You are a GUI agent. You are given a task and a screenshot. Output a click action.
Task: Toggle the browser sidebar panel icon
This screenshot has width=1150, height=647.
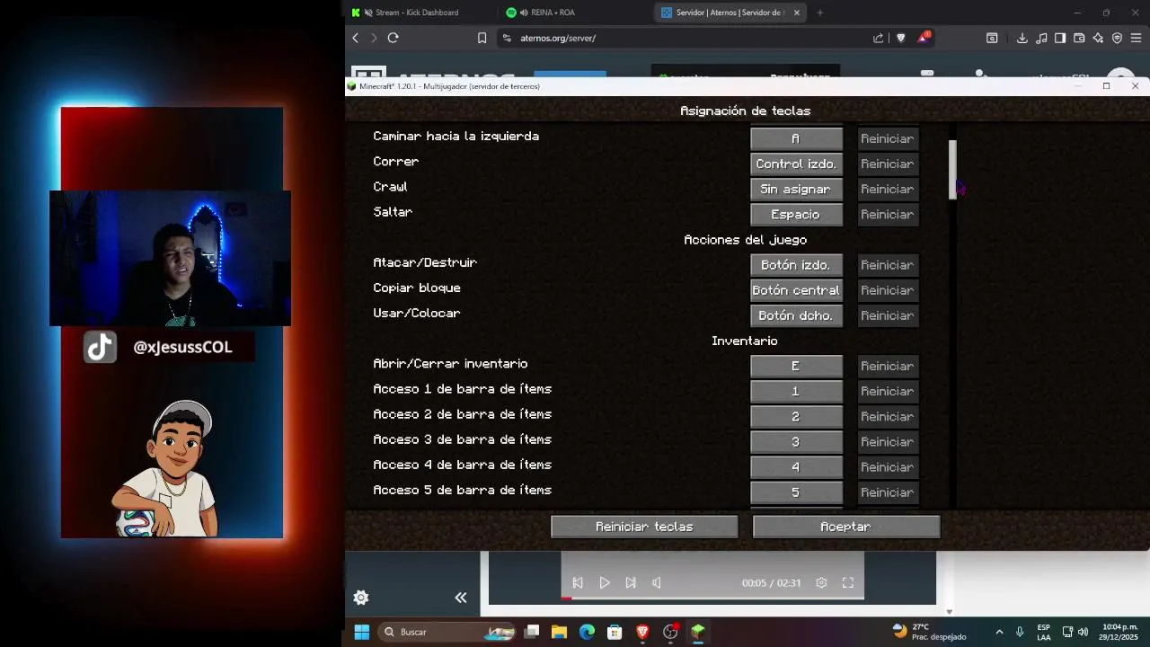[1060, 38]
